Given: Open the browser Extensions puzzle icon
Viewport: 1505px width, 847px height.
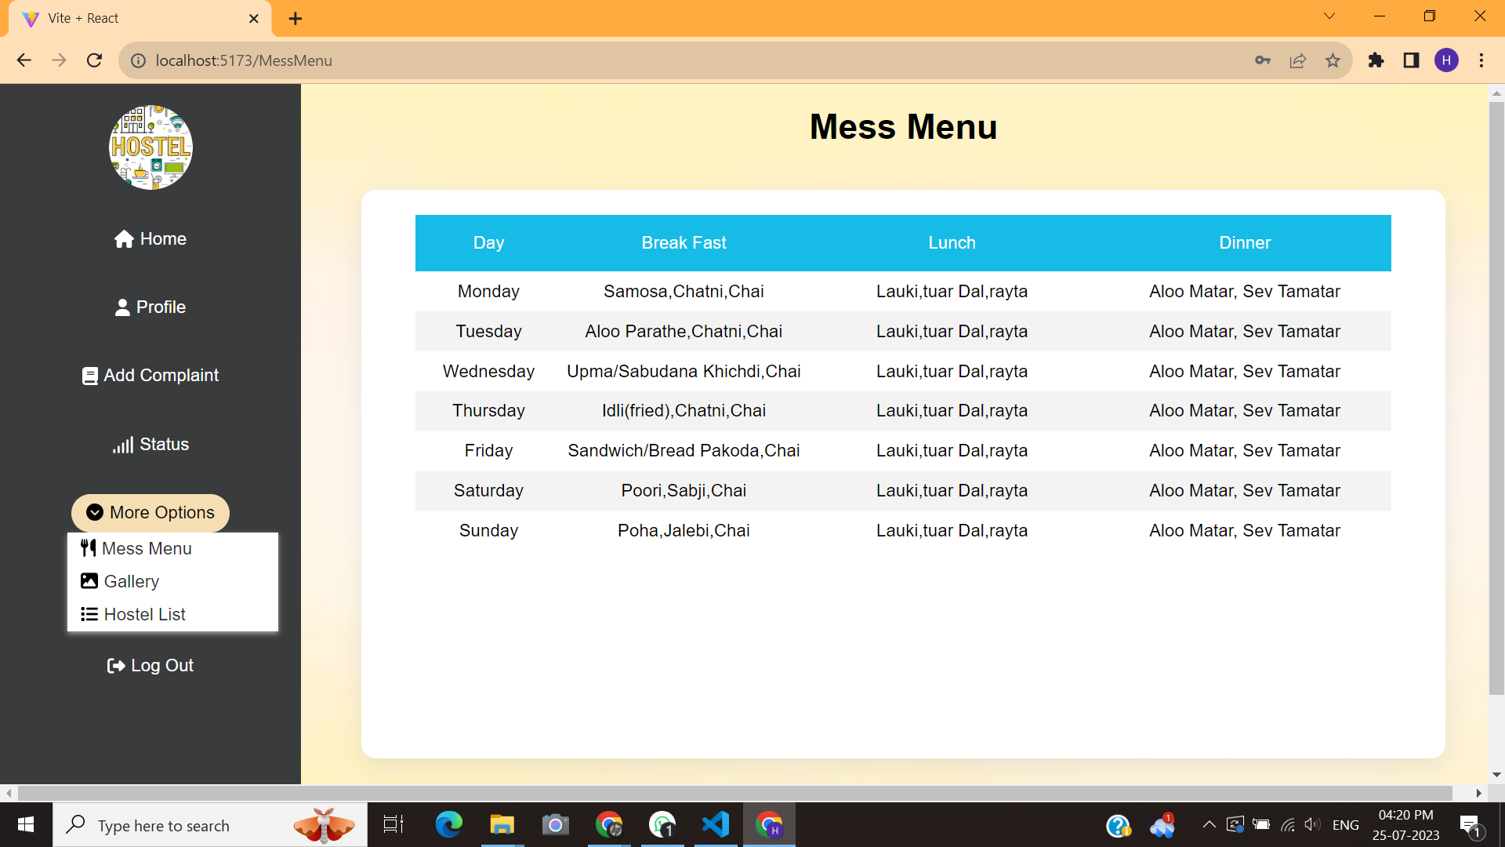Looking at the screenshot, I should (x=1376, y=60).
